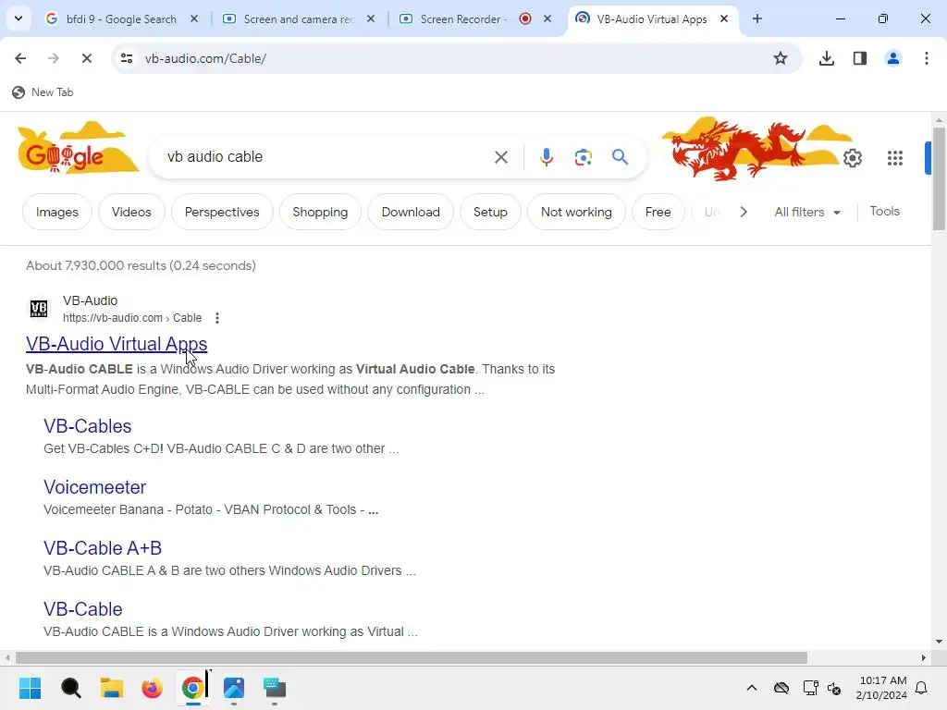This screenshot has width=947, height=710.
Task: Open Google quick settings gear
Action: (x=852, y=158)
